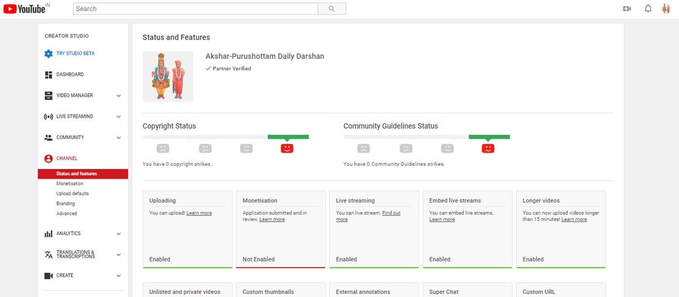Click the Channel person icon
This screenshot has width=679, height=297.
click(49, 158)
